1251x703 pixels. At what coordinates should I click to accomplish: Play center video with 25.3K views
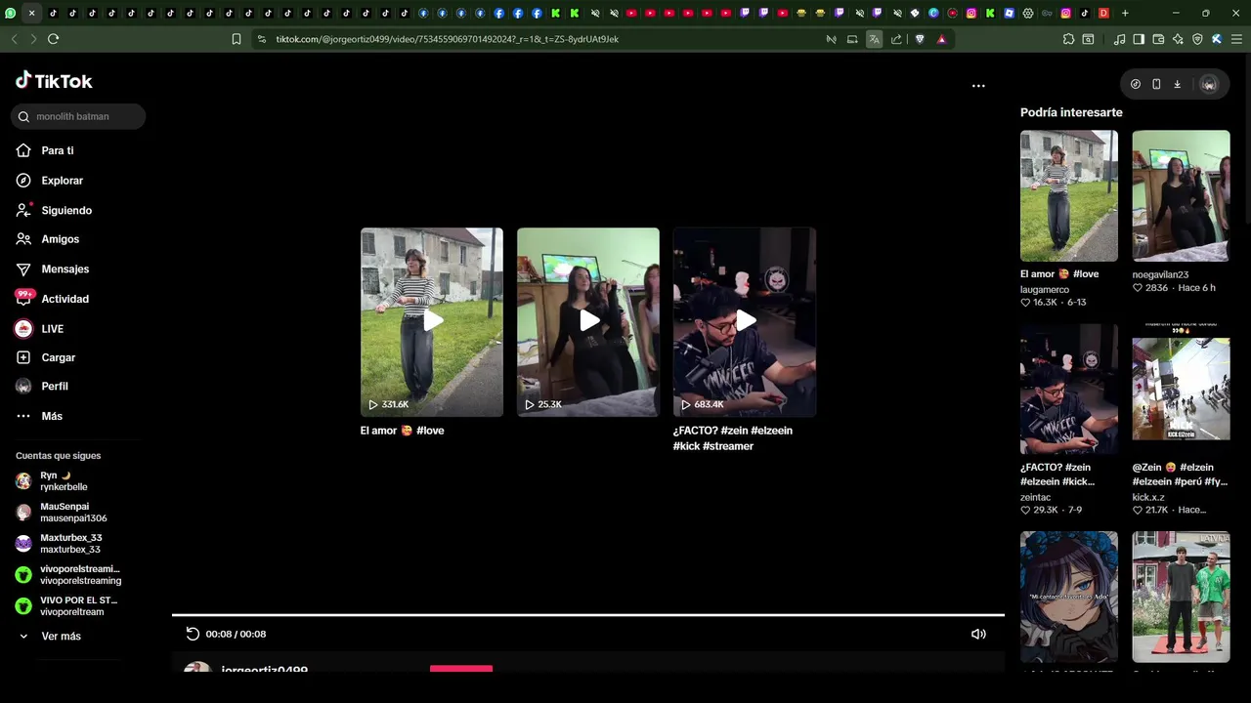(x=588, y=322)
